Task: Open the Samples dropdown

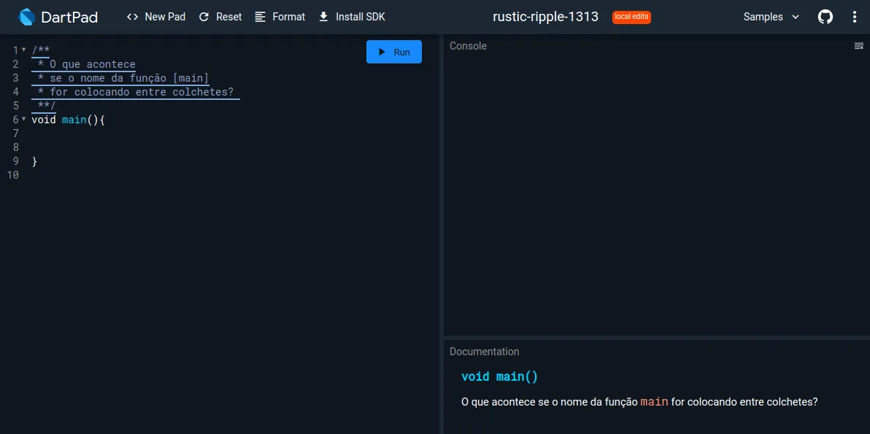Action: click(x=771, y=17)
